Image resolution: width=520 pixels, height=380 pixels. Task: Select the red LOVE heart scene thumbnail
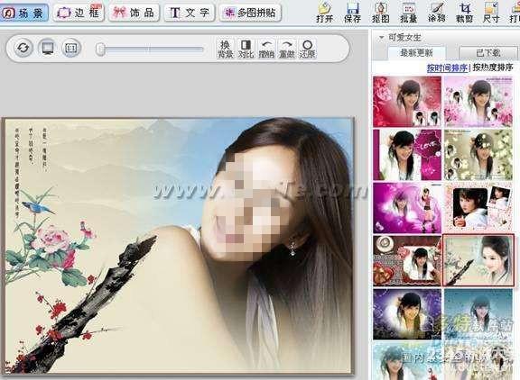tap(407, 155)
